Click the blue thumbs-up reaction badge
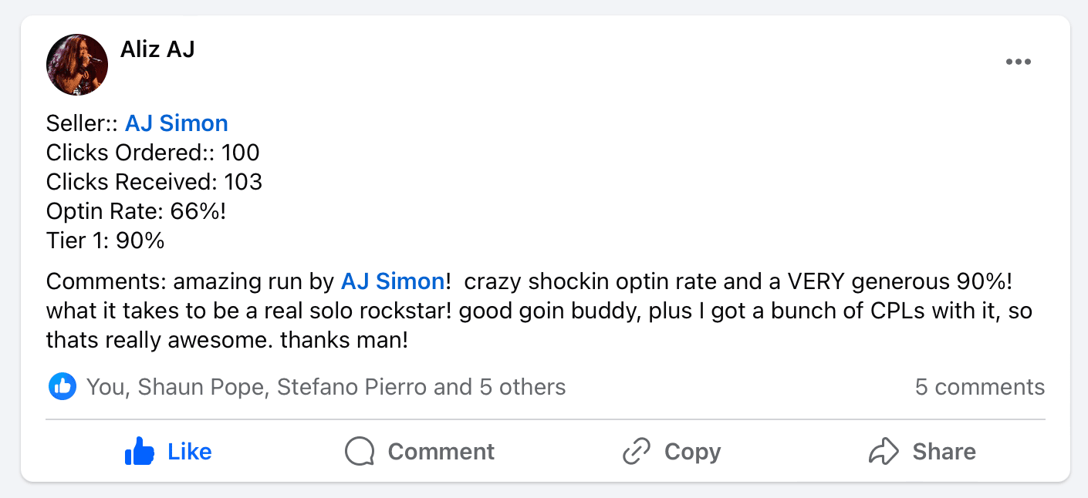 [63, 386]
